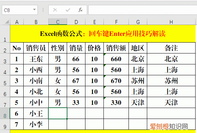
Task: Open the Insert Function fx dialog
Action: [x=80, y=10]
